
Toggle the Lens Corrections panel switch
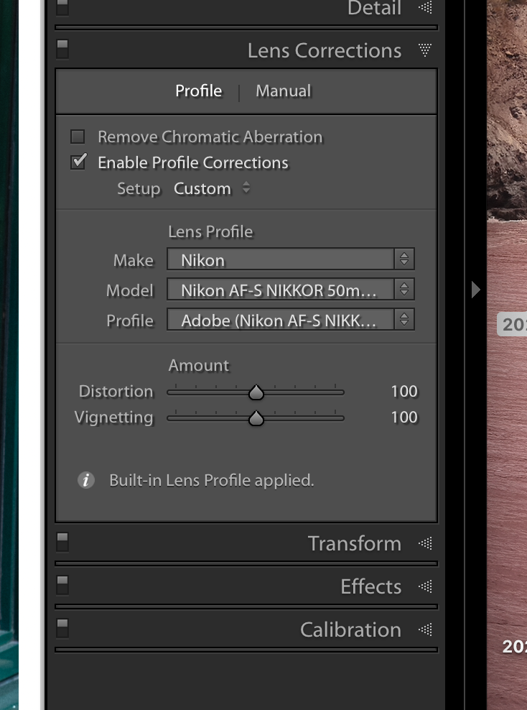(x=62, y=50)
